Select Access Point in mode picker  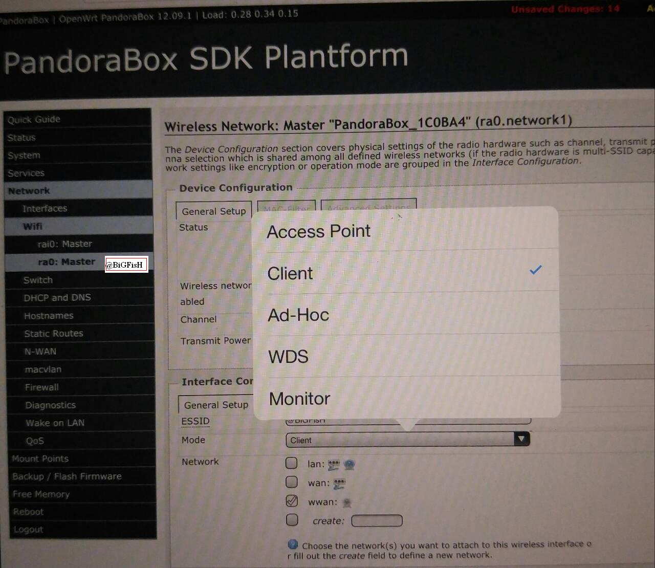coord(405,231)
